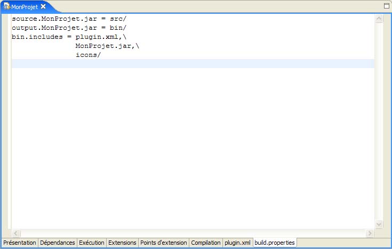This screenshot has height=249, width=392.
Task: Show the plugin.xml source tab
Action: tap(237, 243)
